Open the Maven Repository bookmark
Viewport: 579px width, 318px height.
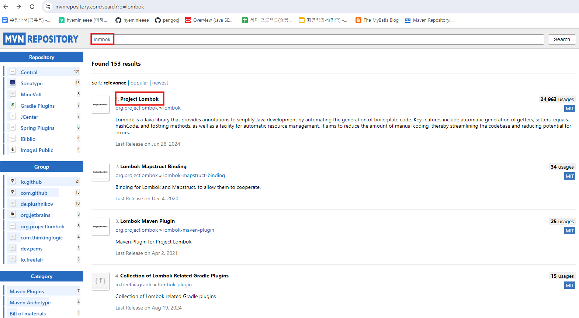pyautogui.click(x=429, y=20)
